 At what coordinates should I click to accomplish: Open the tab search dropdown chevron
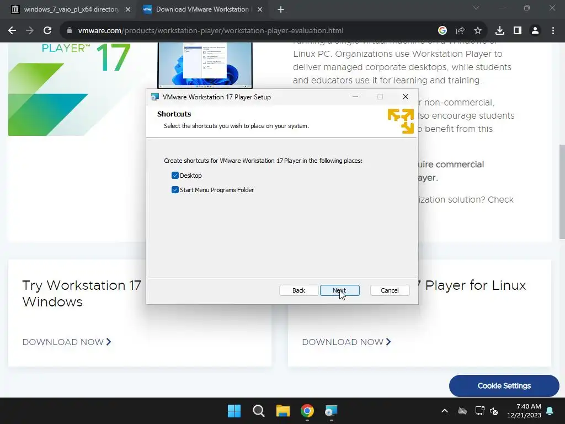click(x=476, y=8)
